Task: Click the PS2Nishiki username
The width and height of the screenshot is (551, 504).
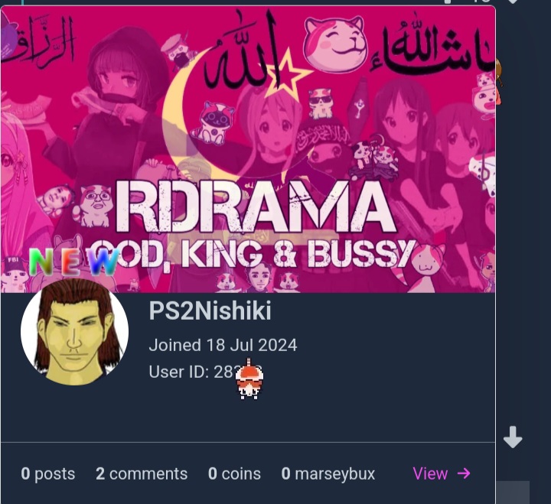Action: pos(210,311)
